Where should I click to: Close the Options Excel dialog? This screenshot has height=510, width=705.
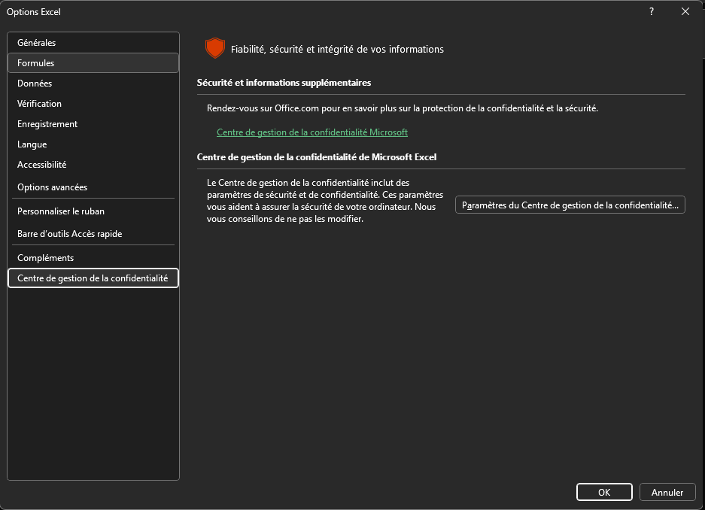[x=685, y=12]
